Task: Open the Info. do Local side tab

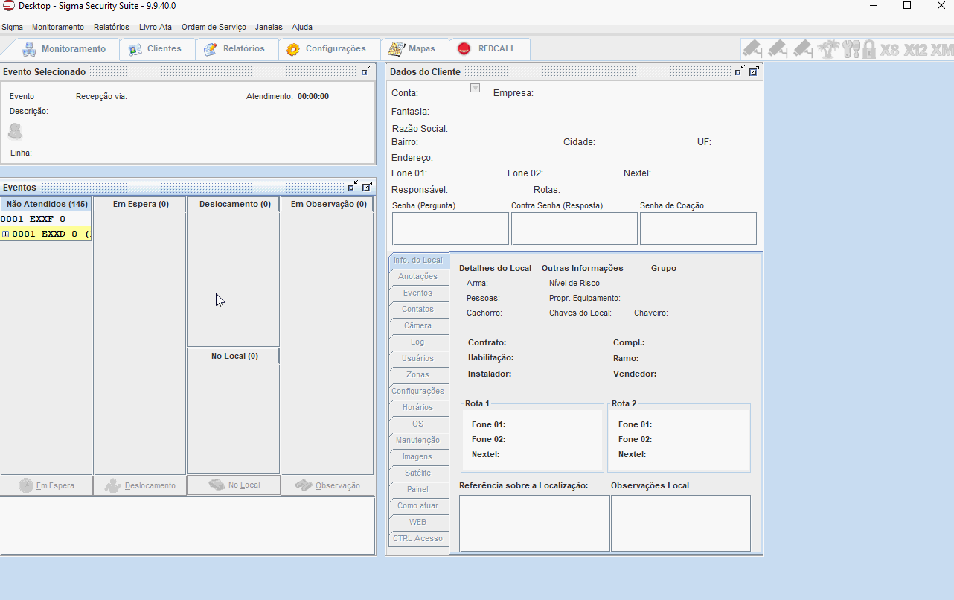Action: click(x=418, y=260)
